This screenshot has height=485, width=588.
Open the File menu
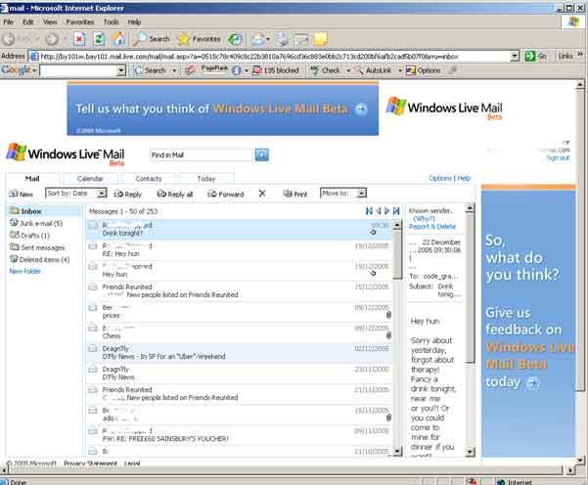click(x=8, y=22)
